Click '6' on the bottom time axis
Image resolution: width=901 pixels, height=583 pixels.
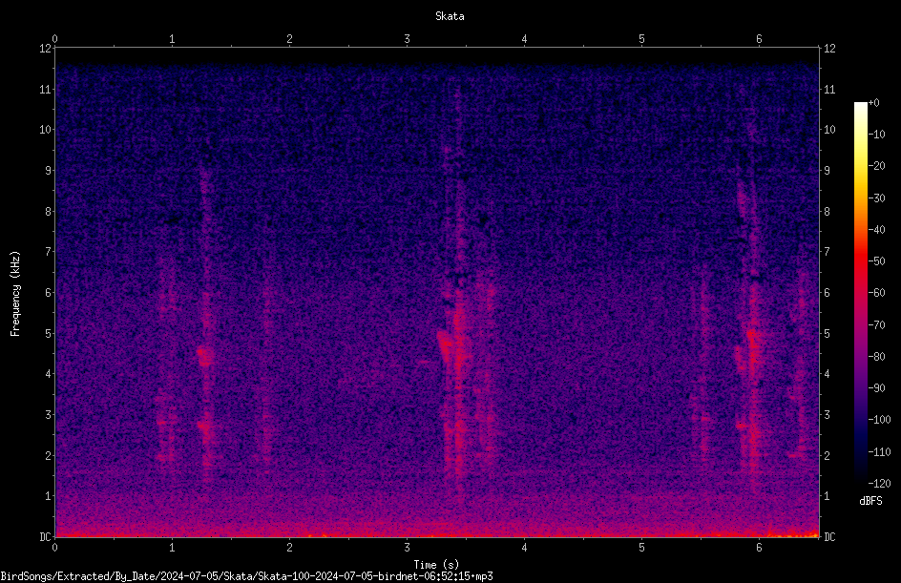coord(759,548)
